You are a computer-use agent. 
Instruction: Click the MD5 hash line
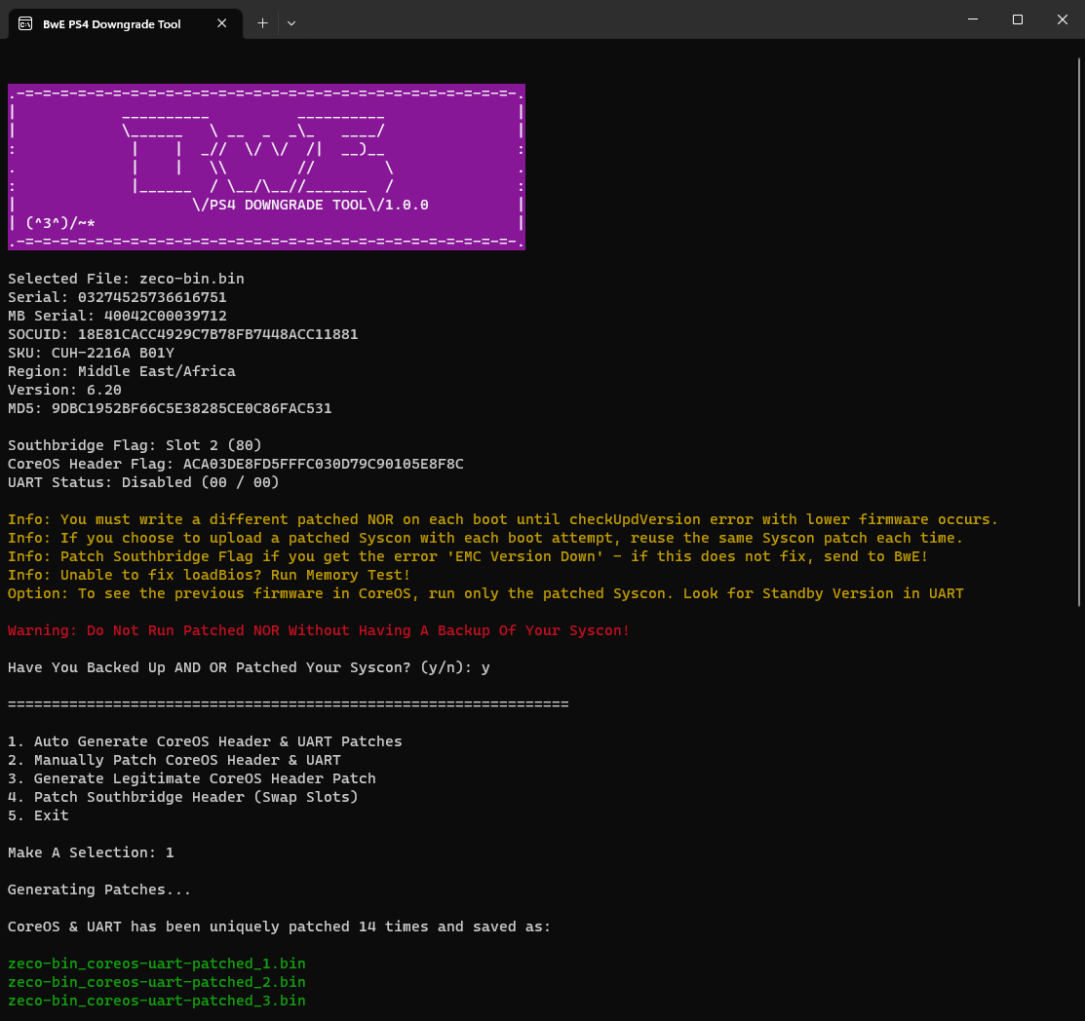pos(170,409)
